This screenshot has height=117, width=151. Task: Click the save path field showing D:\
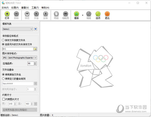(x=18, y=49)
